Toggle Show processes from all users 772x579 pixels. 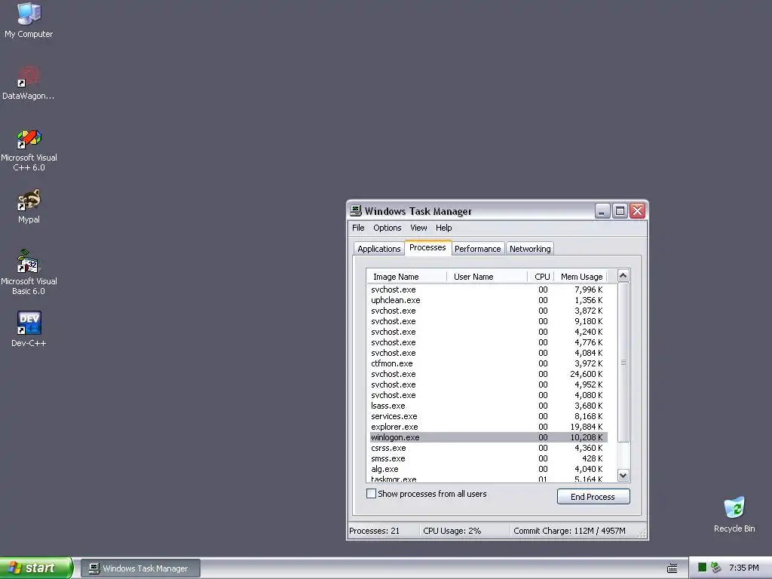click(x=371, y=493)
